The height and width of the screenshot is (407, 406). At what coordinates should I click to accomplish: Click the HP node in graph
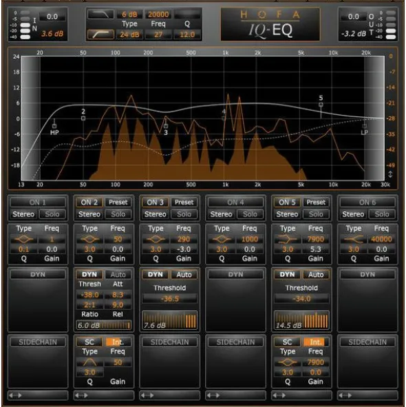(x=54, y=126)
